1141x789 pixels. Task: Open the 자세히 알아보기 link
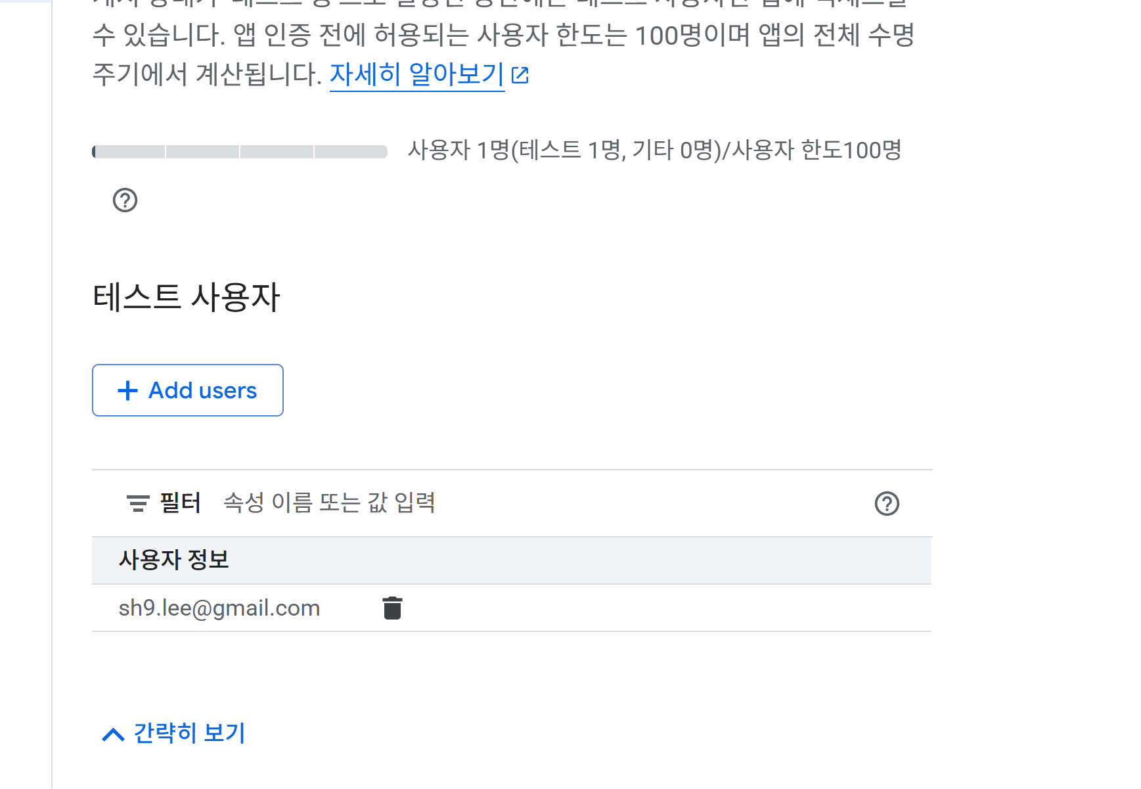pyautogui.click(x=416, y=74)
